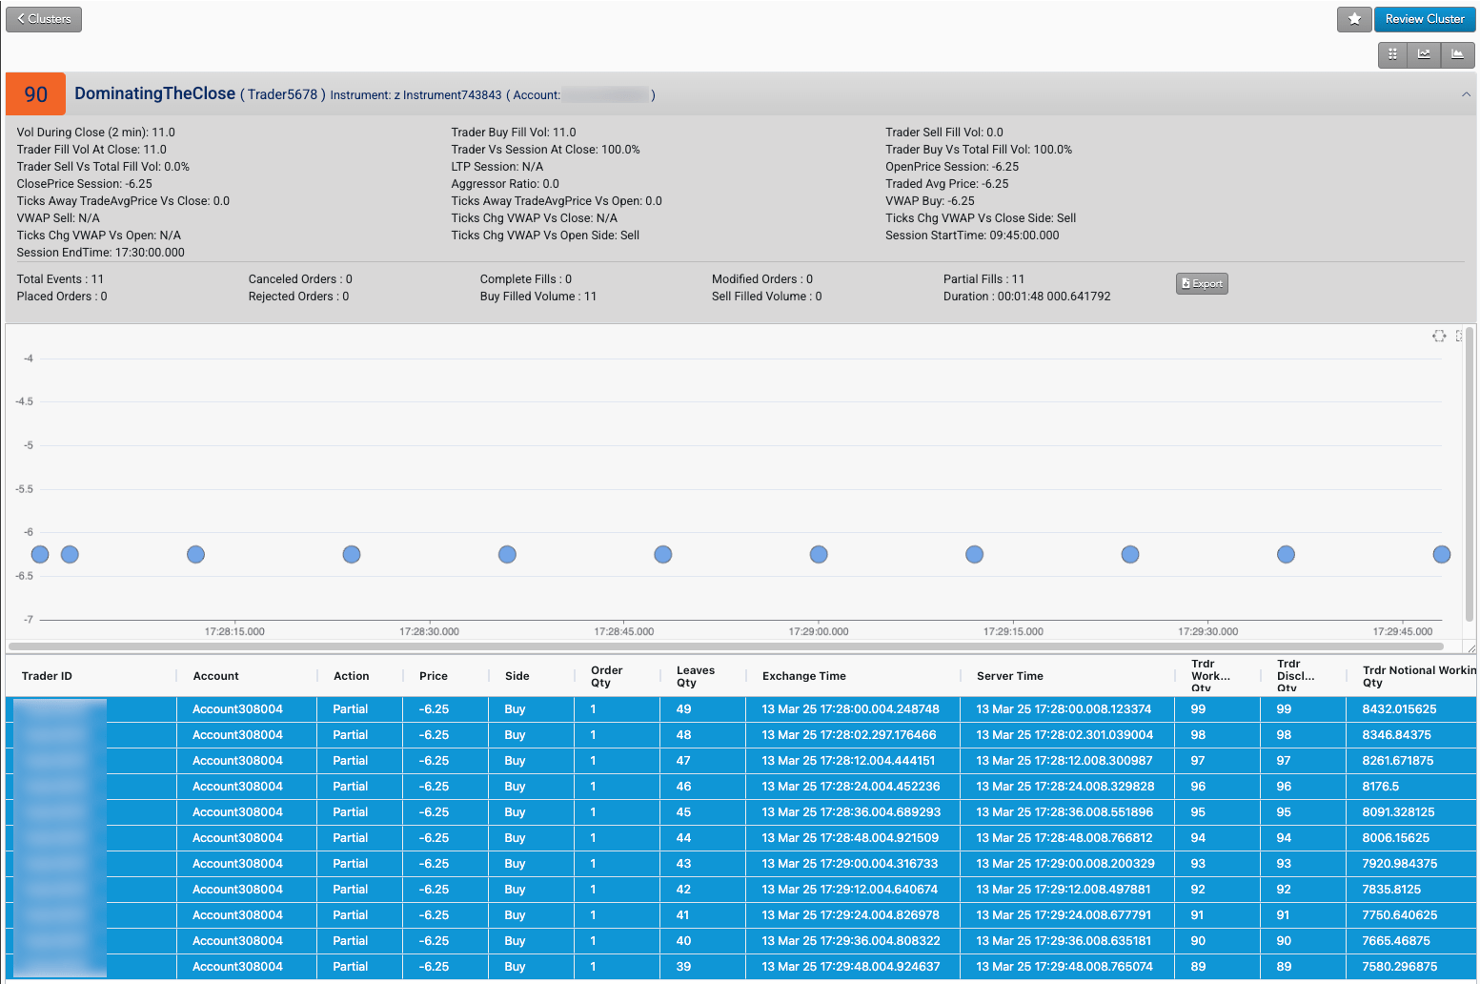Collapse the DominatingTheClose cluster panel

pos(1466,94)
